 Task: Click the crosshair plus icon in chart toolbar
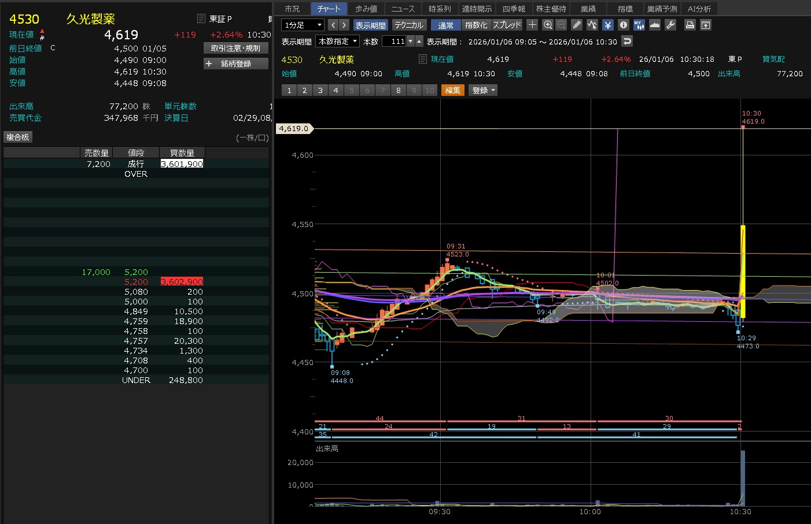coord(532,25)
